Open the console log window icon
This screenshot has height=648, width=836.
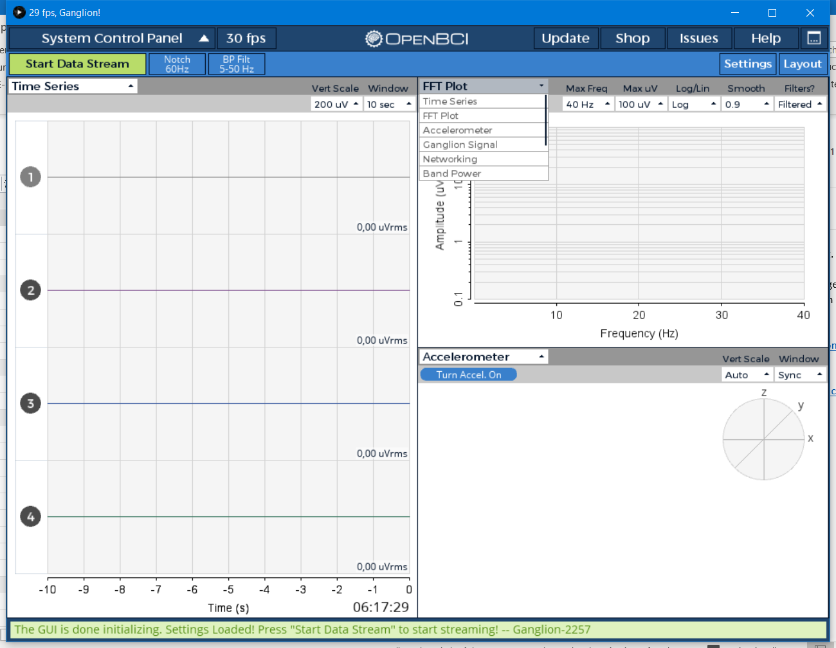(x=814, y=38)
